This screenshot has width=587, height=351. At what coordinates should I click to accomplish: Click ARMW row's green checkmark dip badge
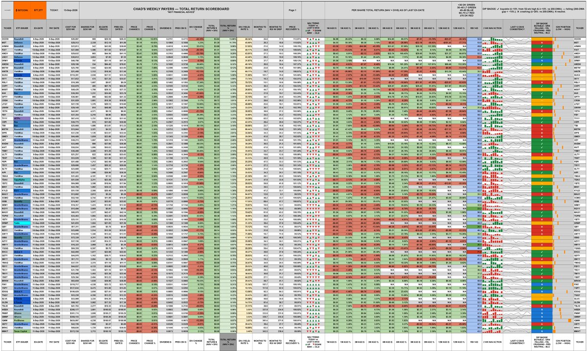point(542,46)
